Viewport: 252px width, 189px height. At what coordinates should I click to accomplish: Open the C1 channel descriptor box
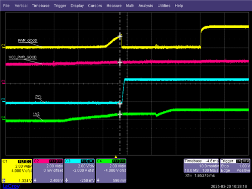[x=17, y=171]
